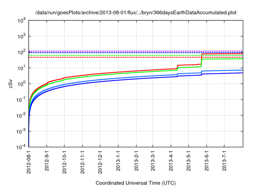Click the 2013-1-1 date label

tap(118, 161)
